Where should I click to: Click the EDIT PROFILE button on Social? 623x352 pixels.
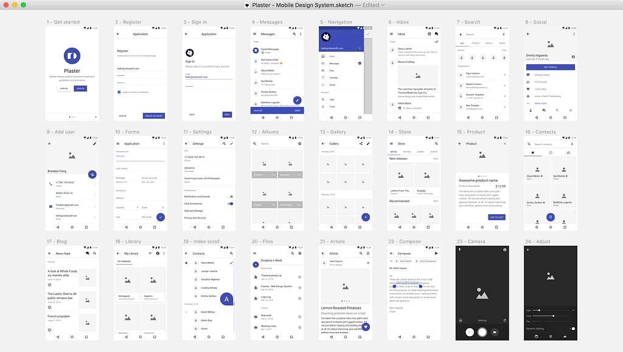click(550, 67)
